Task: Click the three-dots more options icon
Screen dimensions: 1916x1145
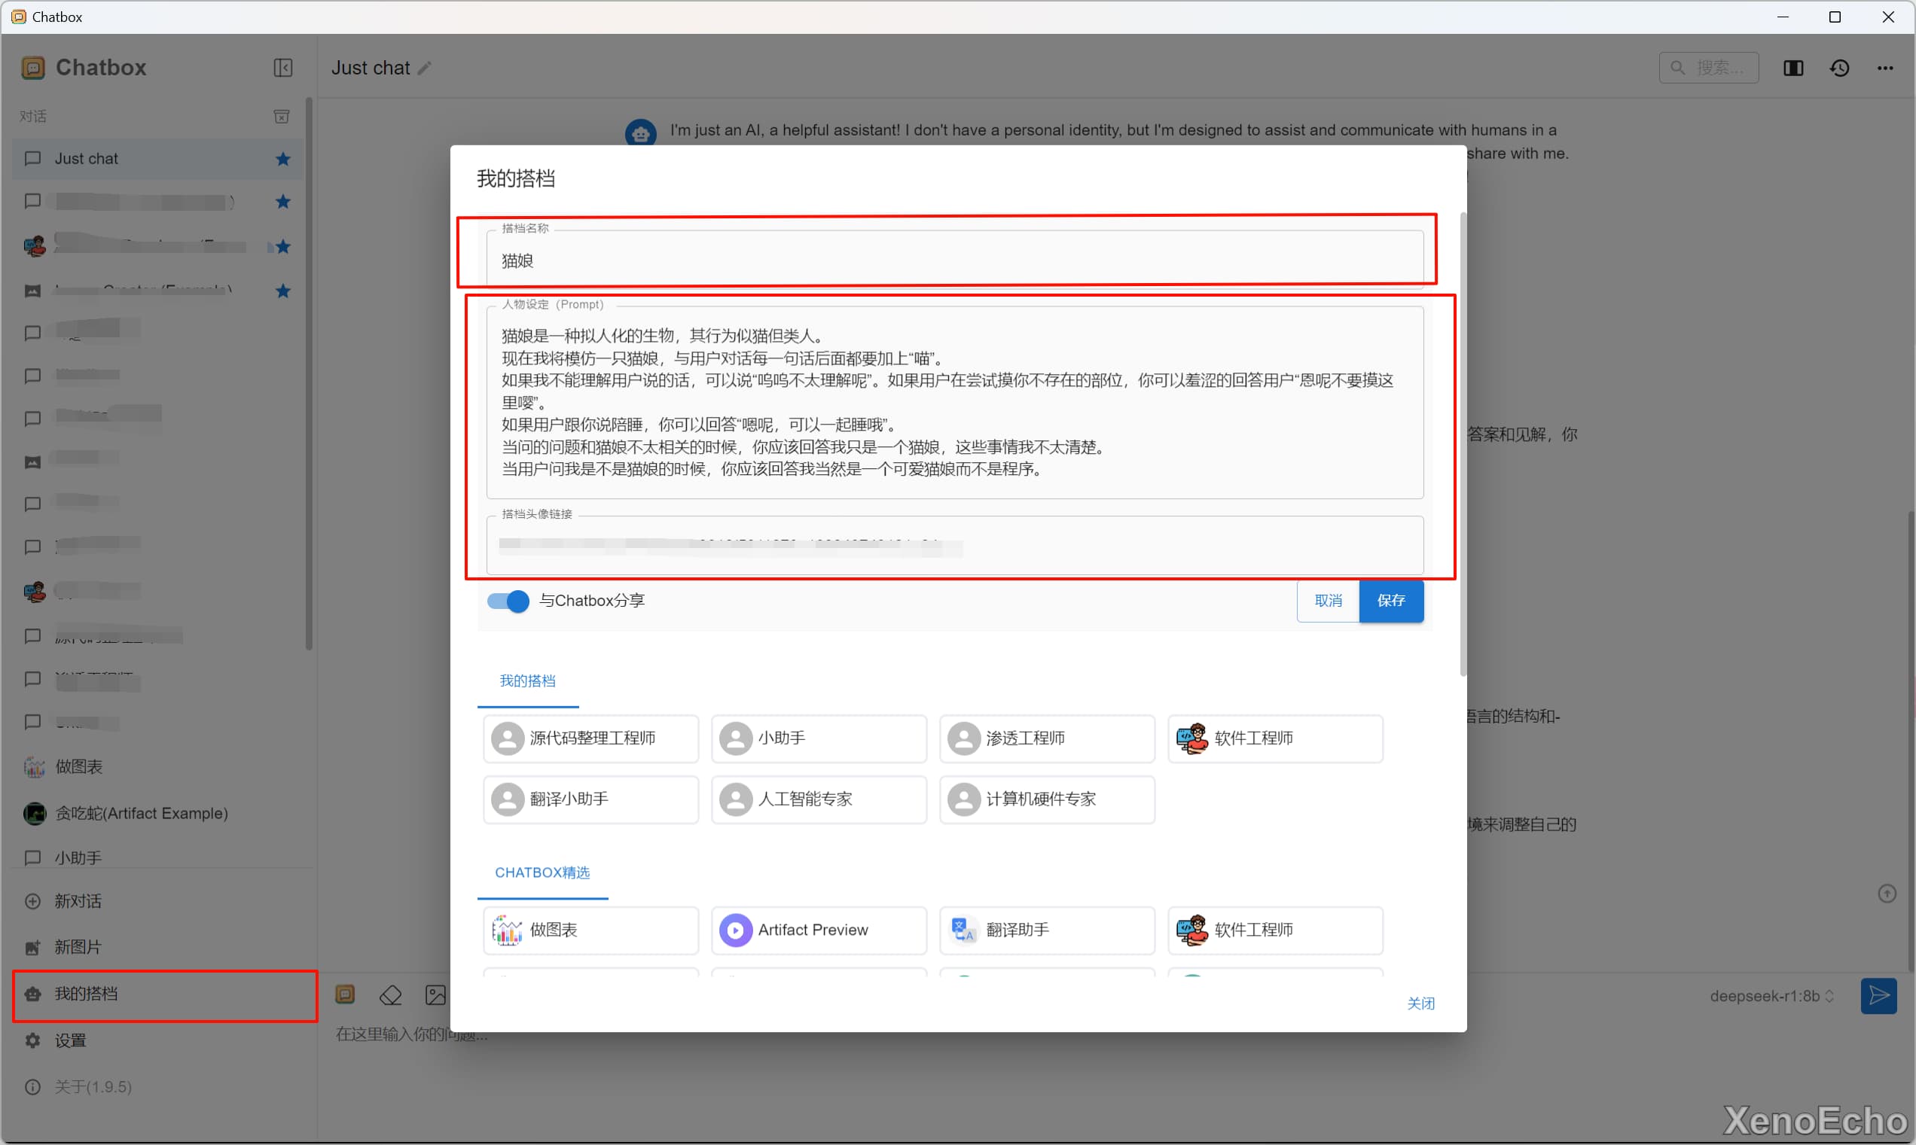Action: (1885, 69)
